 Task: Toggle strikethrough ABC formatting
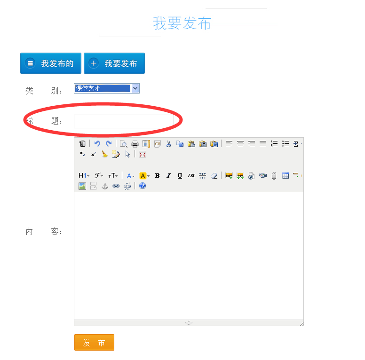191,176
